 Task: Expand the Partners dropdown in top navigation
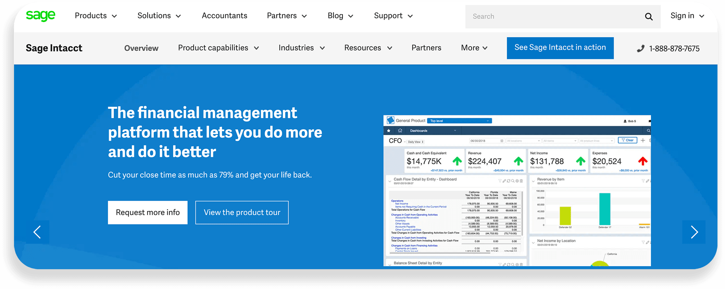click(287, 16)
